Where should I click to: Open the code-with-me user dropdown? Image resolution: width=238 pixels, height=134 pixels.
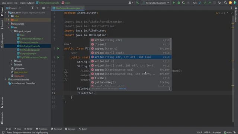tap(131, 3)
